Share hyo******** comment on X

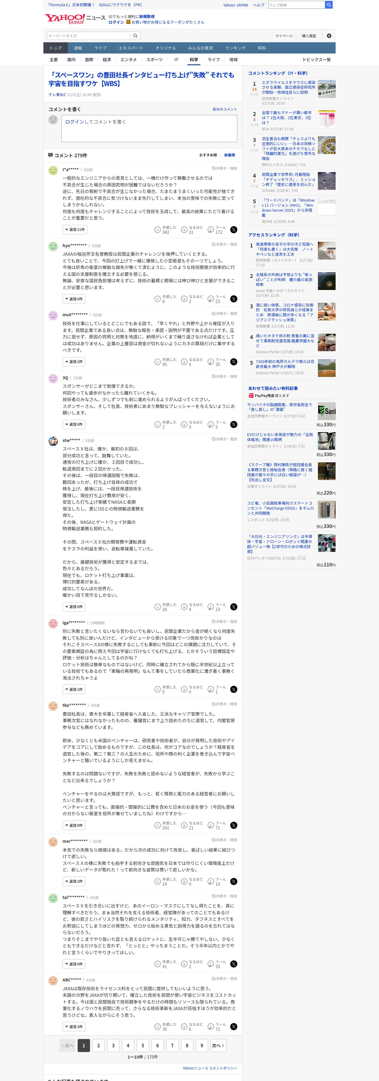point(234,299)
